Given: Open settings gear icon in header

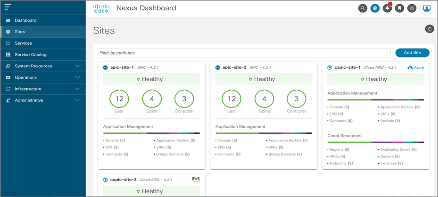Looking at the screenshot, I should coord(412,8).
